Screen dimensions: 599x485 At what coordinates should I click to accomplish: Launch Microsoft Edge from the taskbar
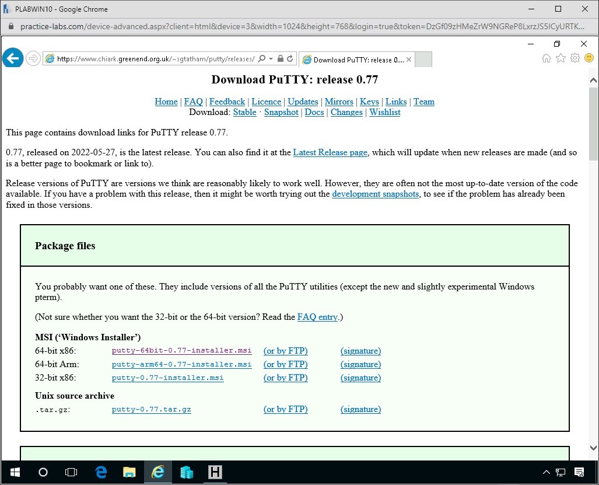[x=100, y=472]
